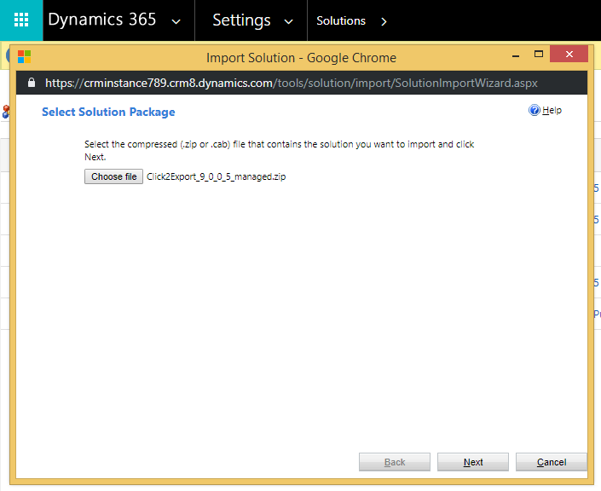Click the Back button

(x=395, y=462)
